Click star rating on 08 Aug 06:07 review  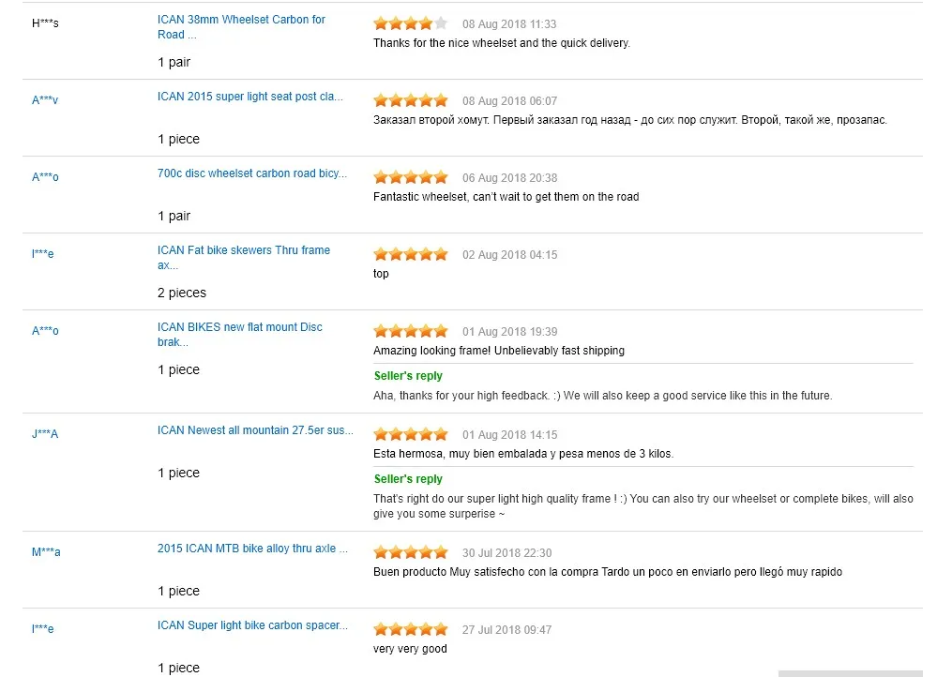[410, 100]
